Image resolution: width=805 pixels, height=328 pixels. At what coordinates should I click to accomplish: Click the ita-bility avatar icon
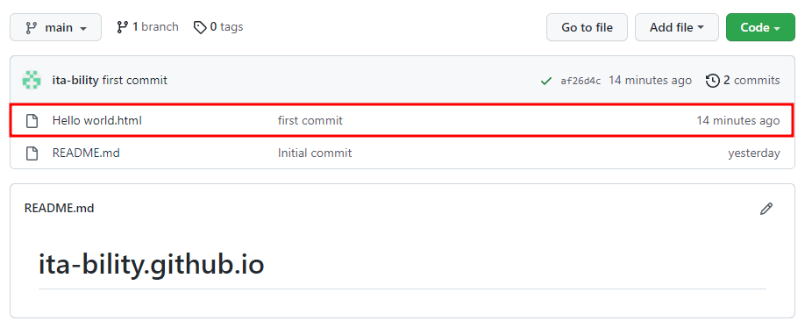point(32,81)
